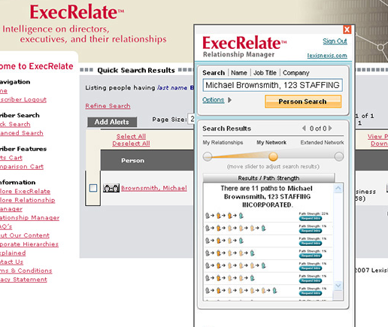Expand the Options arrow in Relationship Manager
Viewport: 388px width, 327px height.
click(230, 100)
